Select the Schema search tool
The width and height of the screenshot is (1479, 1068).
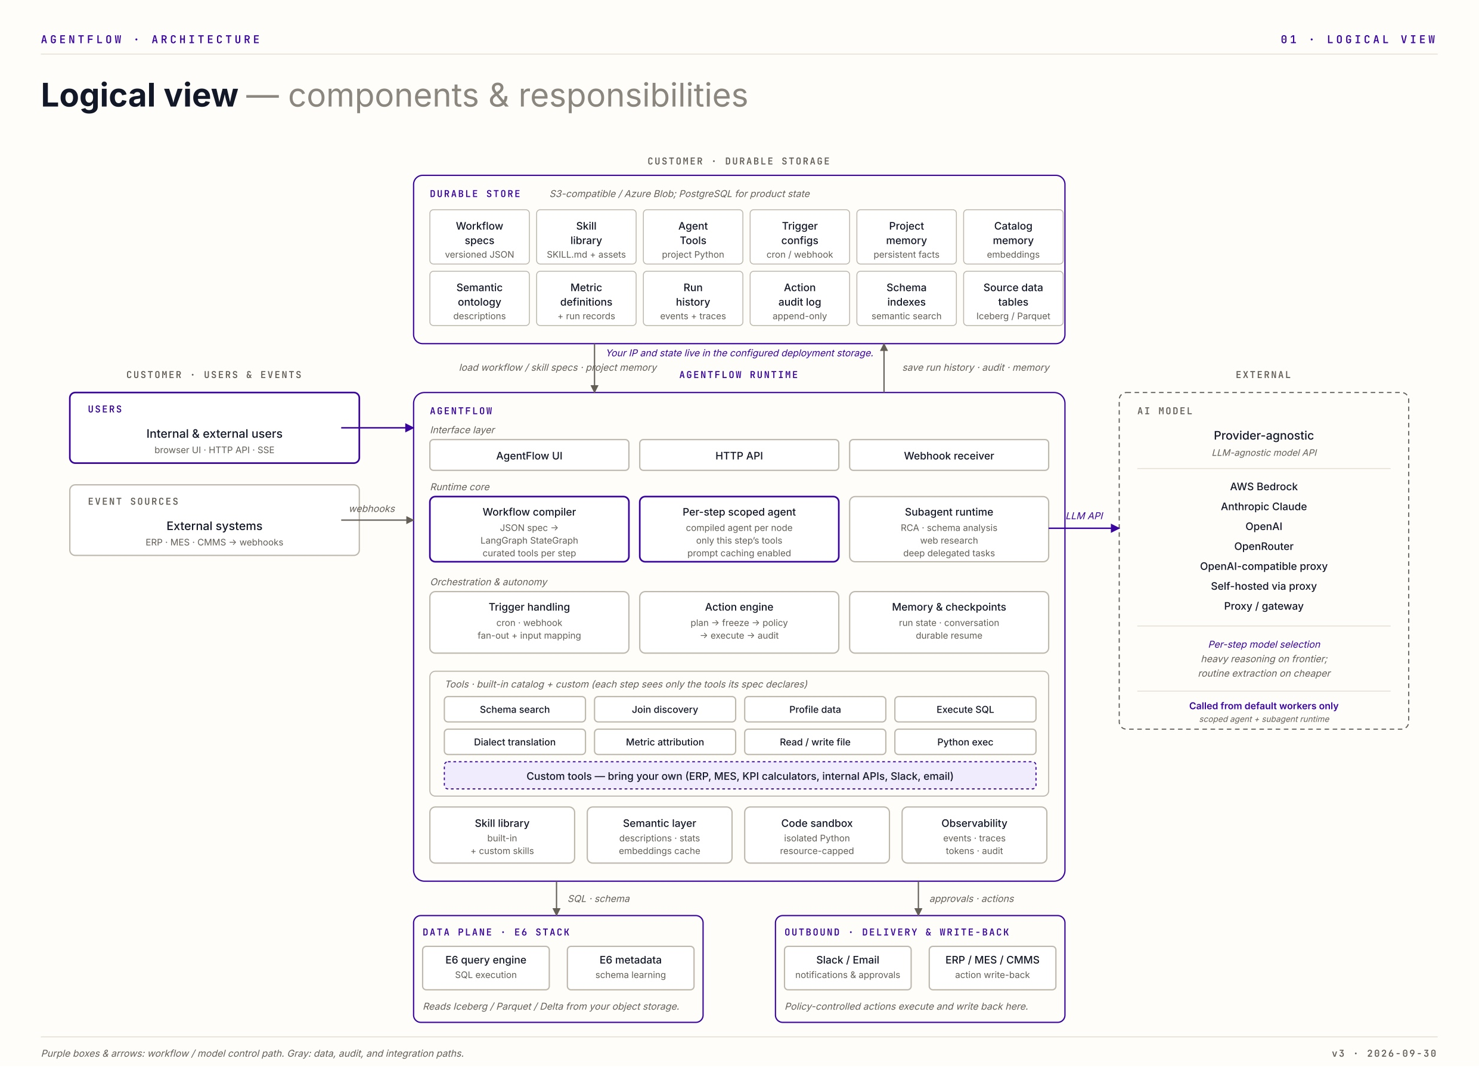(x=514, y=709)
